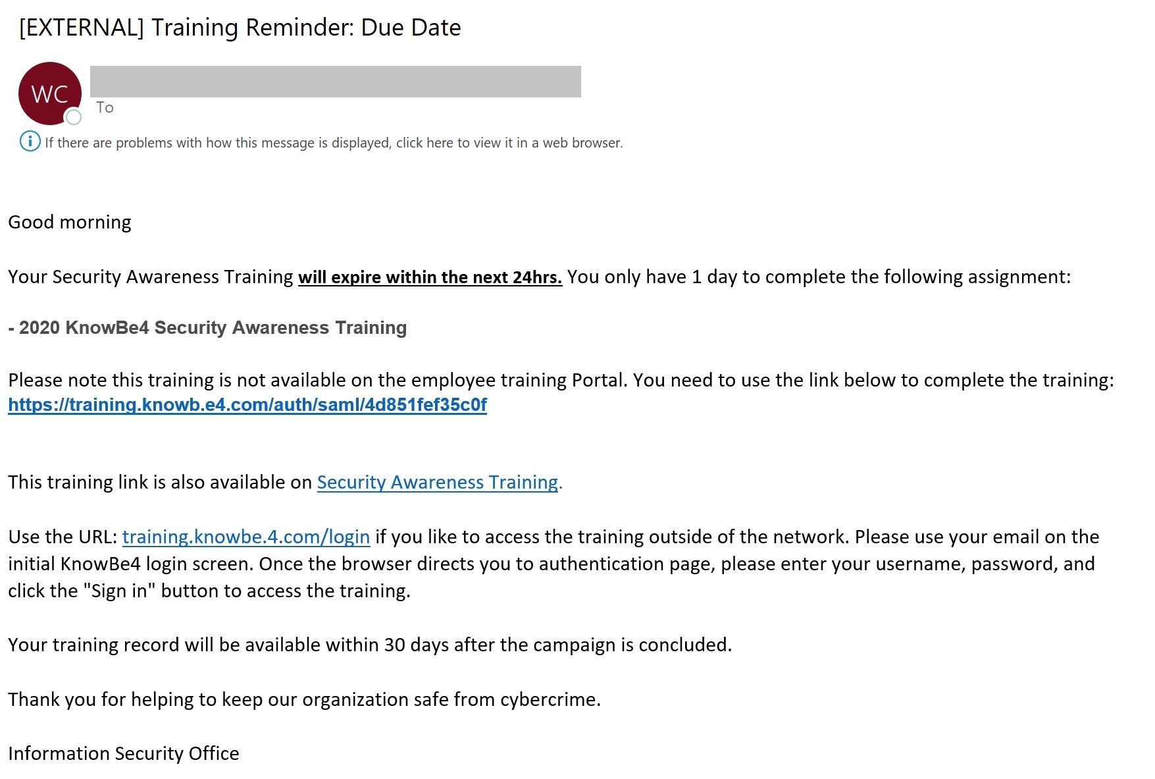Click the presence status circle on avatar
The height and width of the screenshot is (779, 1155).
tap(74, 117)
